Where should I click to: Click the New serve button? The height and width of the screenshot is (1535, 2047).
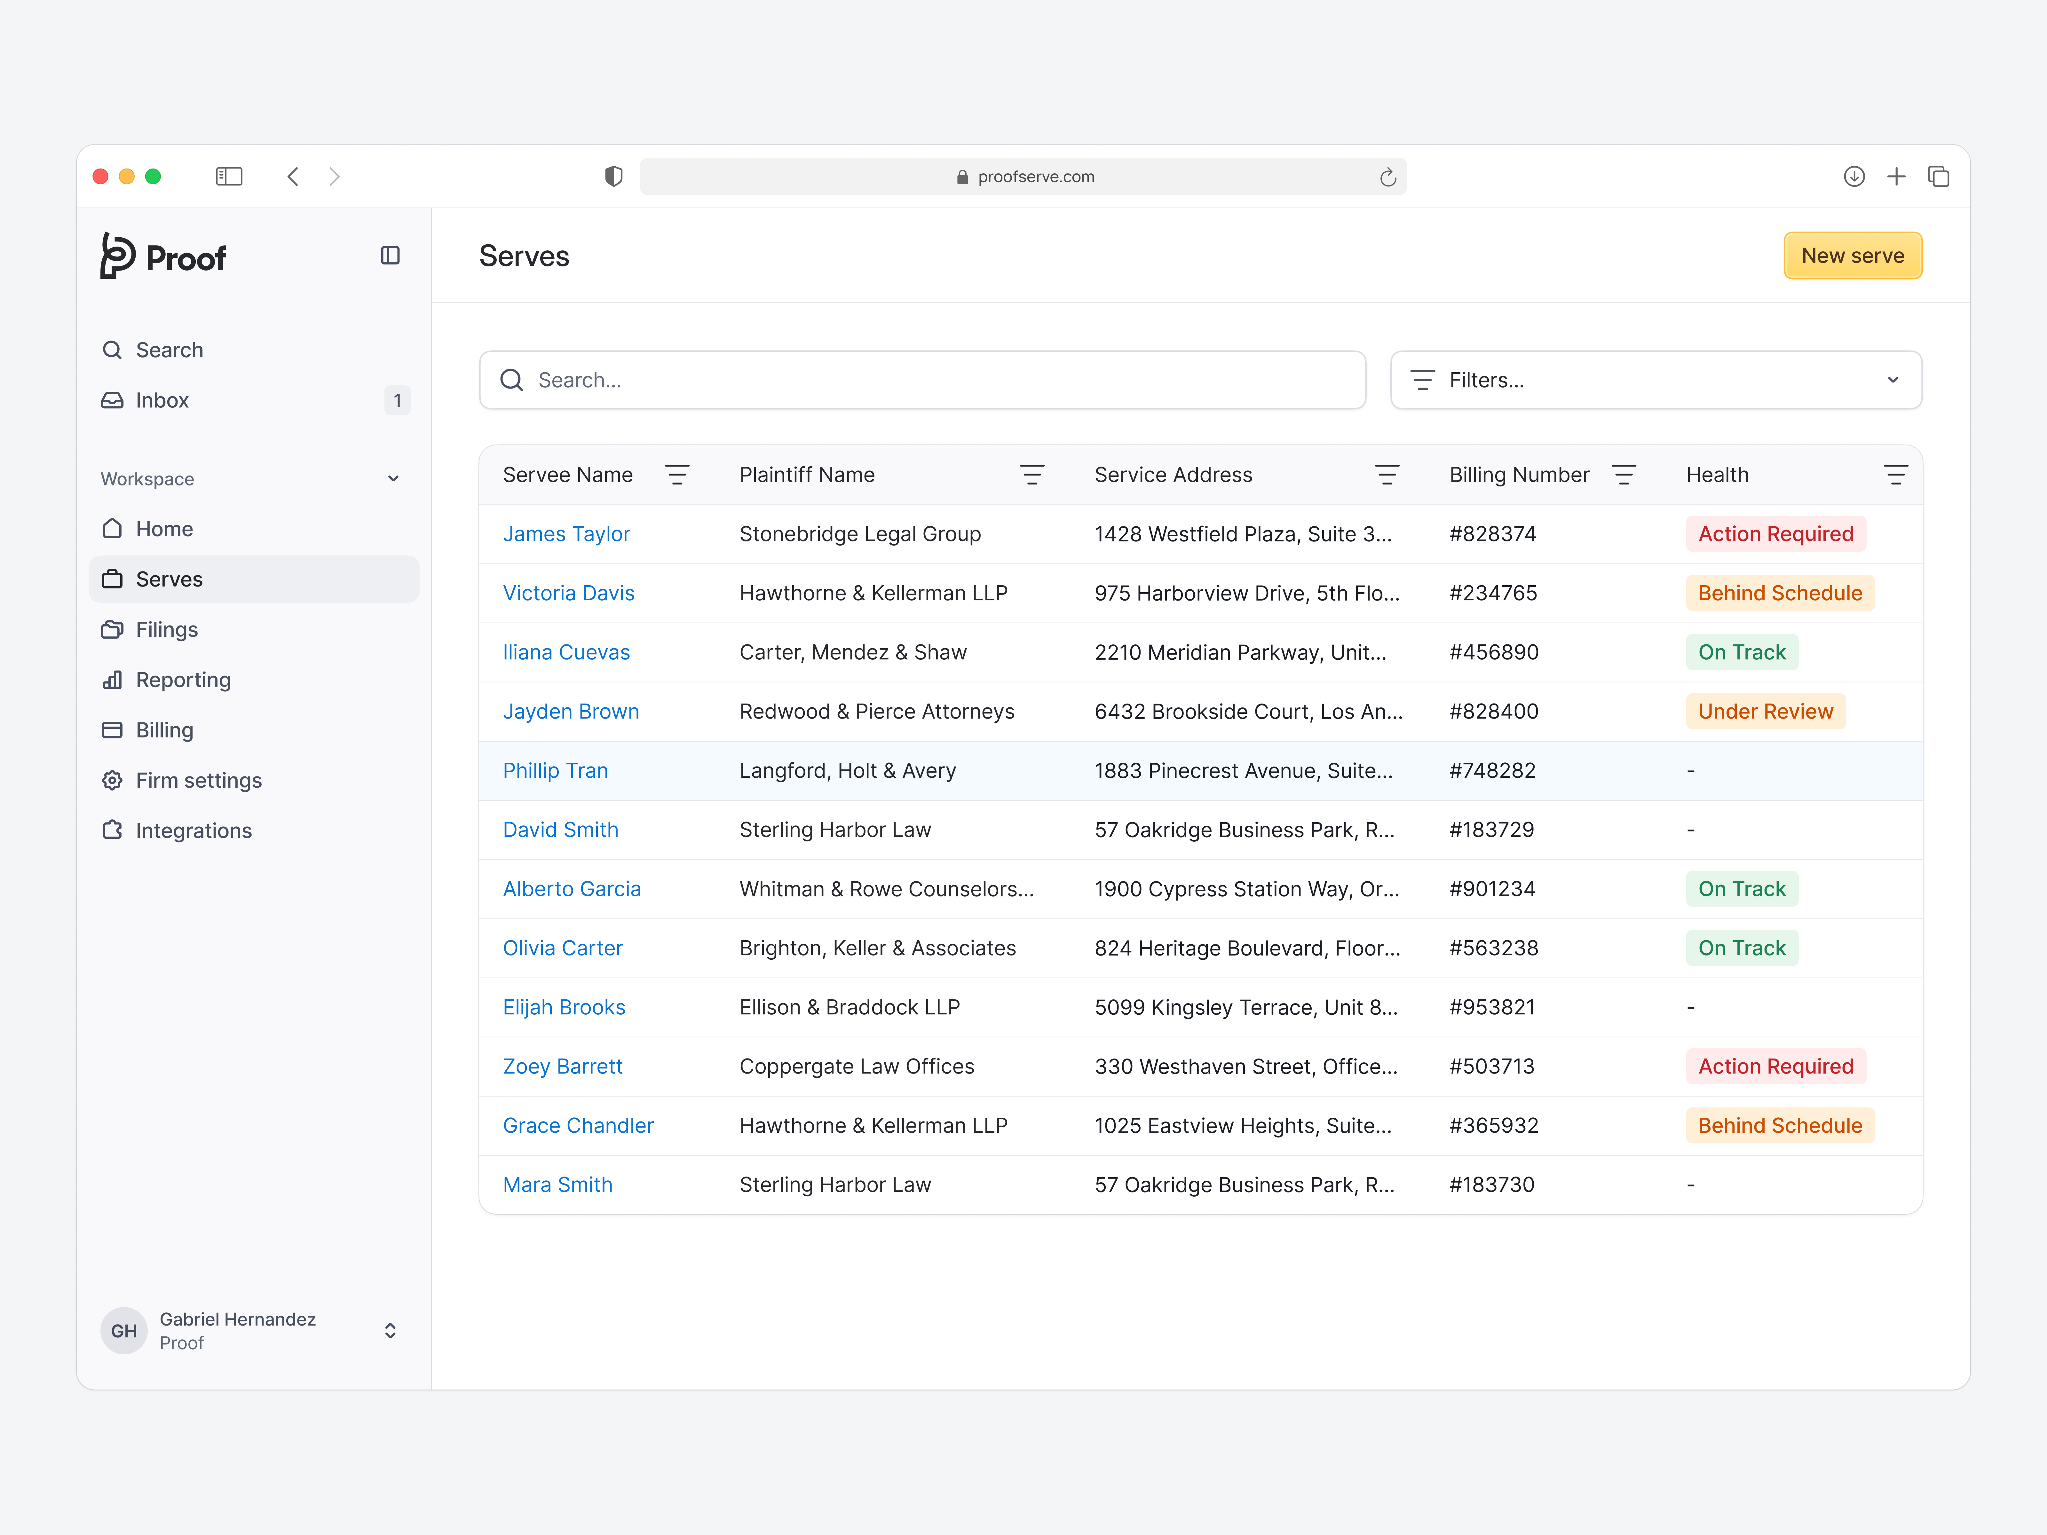point(1852,256)
